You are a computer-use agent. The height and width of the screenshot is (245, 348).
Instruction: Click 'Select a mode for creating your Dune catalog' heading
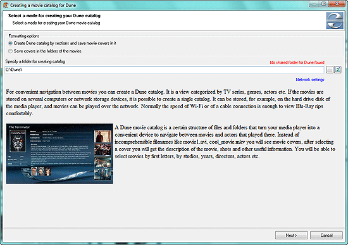click(54, 16)
